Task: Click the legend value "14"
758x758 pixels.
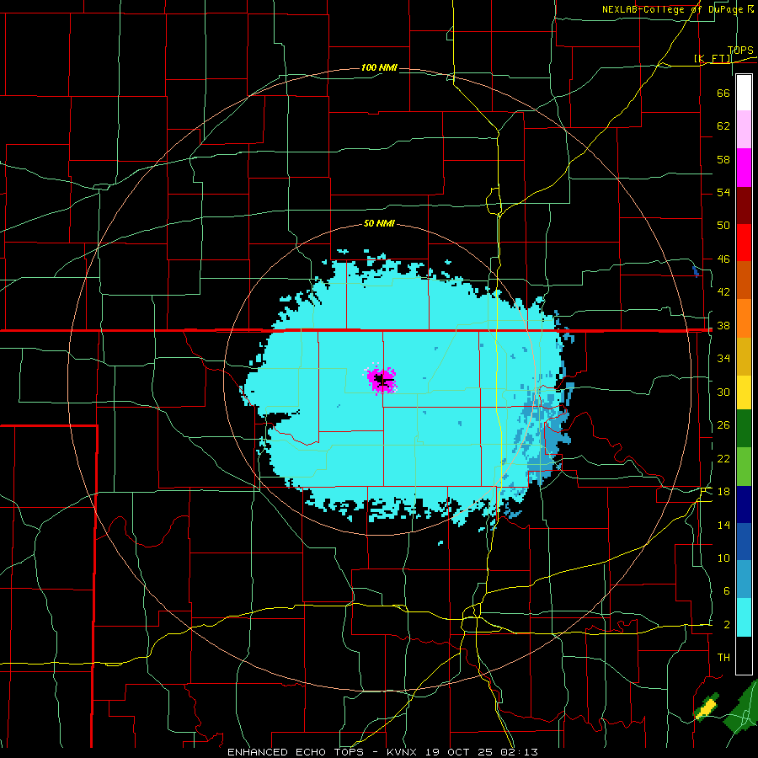Action: point(723,525)
